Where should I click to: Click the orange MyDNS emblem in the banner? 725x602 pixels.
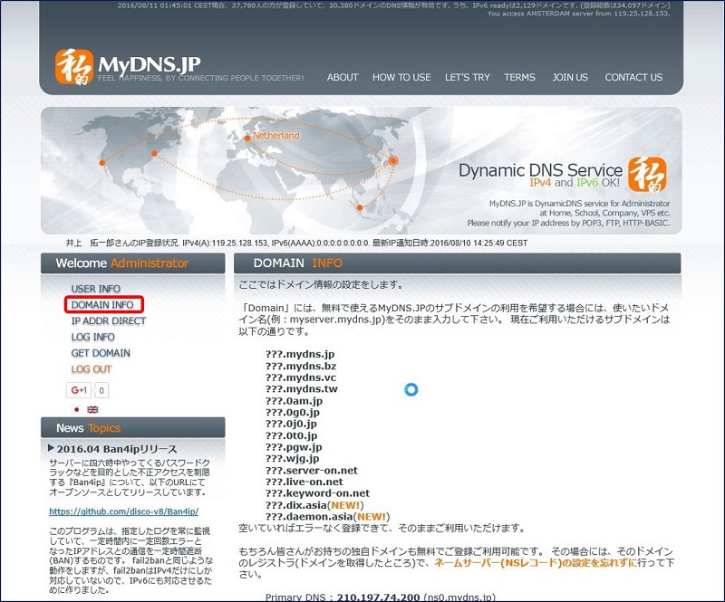click(x=648, y=172)
